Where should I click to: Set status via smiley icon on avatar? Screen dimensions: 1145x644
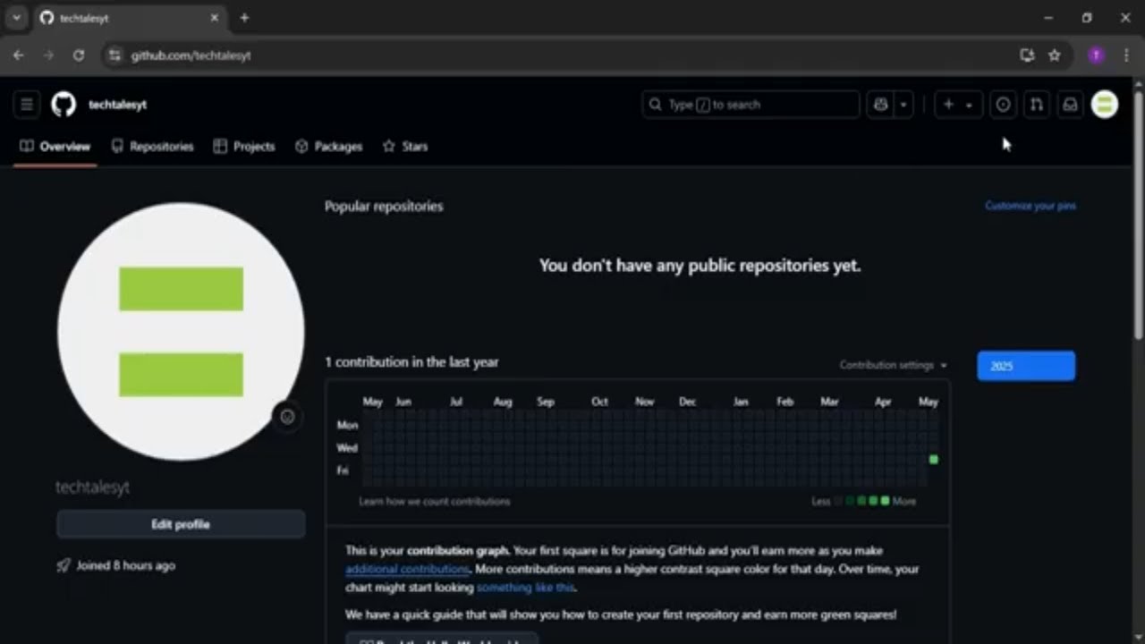[287, 417]
